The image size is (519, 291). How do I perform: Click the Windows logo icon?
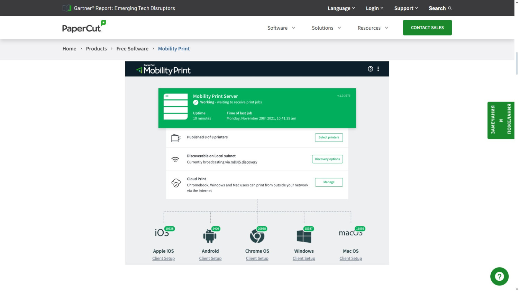click(304, 236)
